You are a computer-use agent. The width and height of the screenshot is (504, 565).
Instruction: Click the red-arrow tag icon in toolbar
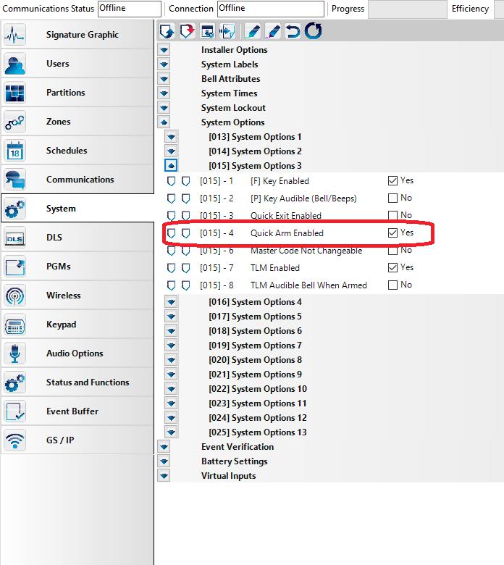pos(187,31)
